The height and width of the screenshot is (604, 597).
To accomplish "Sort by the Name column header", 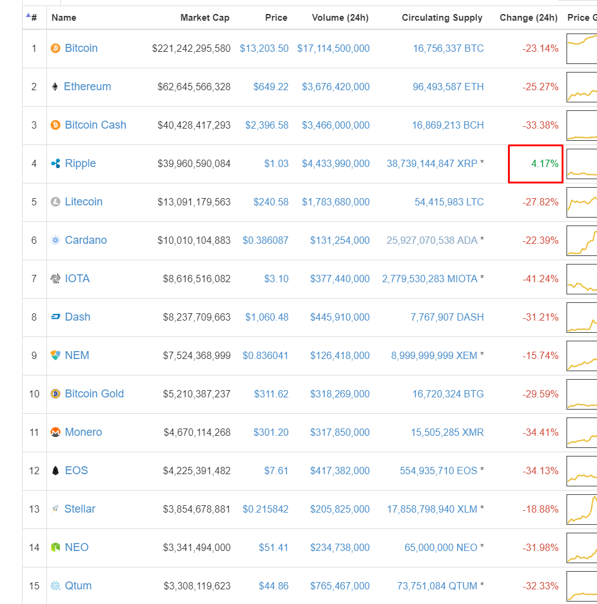I will click(64, 18).
